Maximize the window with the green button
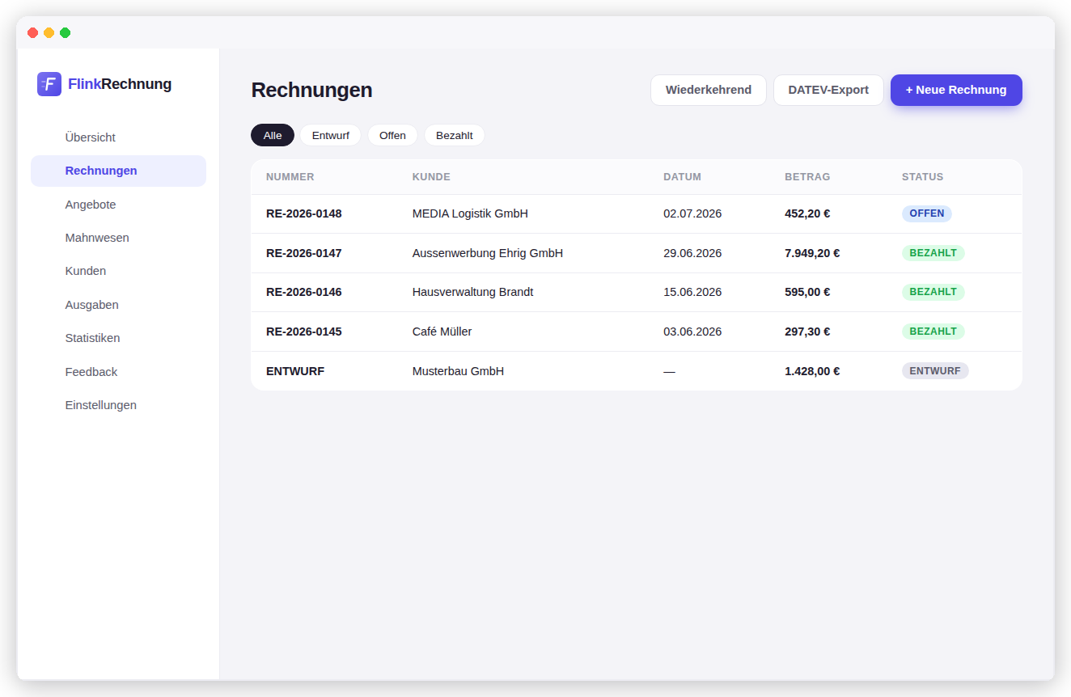Viewport: 1071px width, 697px height. (66, 32)
